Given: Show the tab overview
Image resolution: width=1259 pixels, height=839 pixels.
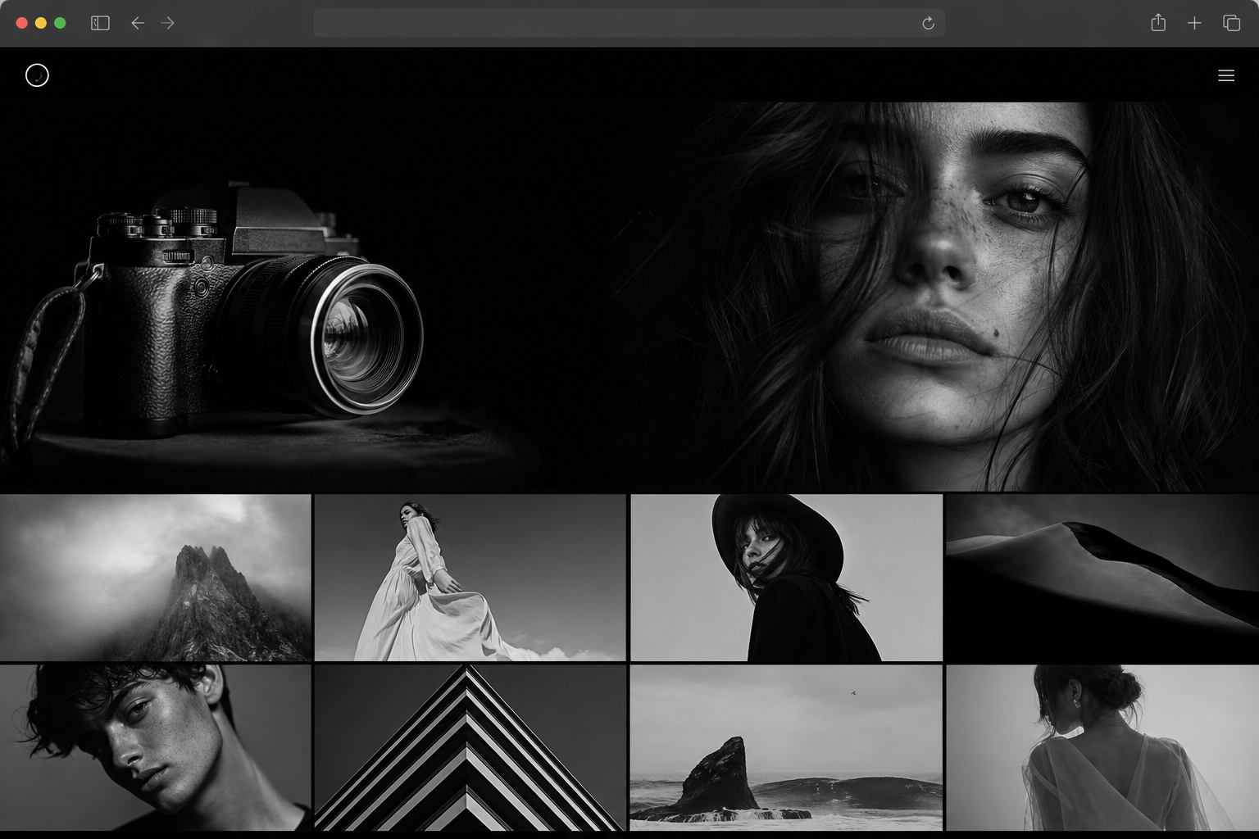Looking at the screenshot, I should (x=1231, y=23).
